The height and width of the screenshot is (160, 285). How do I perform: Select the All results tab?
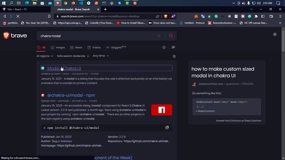click(x=41, y=48)
